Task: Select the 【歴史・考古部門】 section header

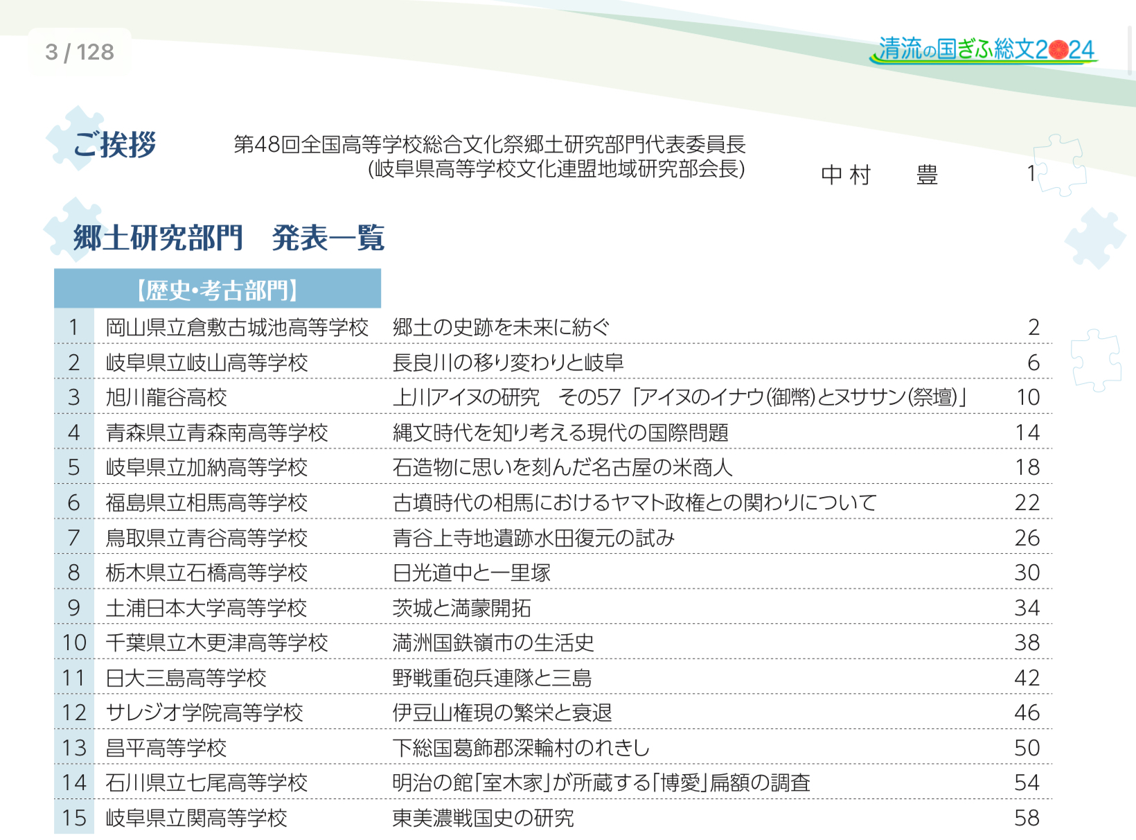Action: point(218,290)
